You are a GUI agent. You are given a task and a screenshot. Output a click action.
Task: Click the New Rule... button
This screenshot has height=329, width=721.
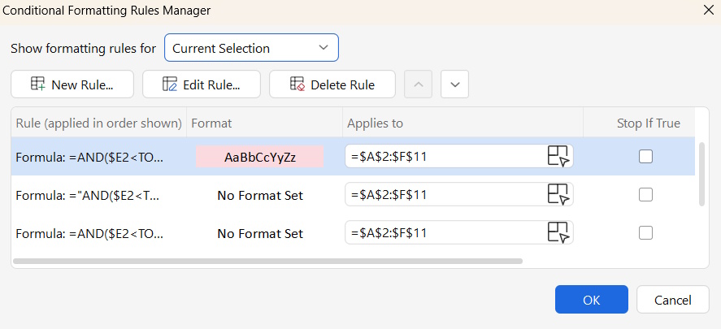(x=72, y=84)
